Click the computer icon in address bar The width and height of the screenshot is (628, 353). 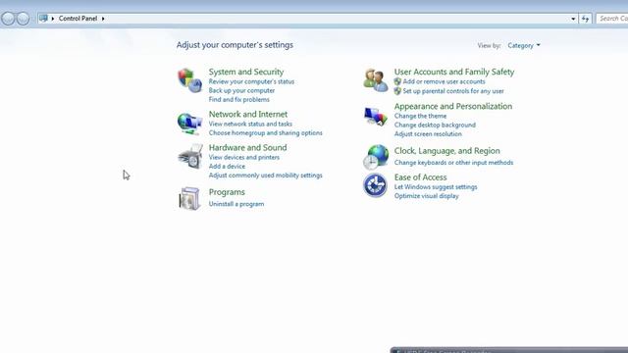[x=43, y=18]
